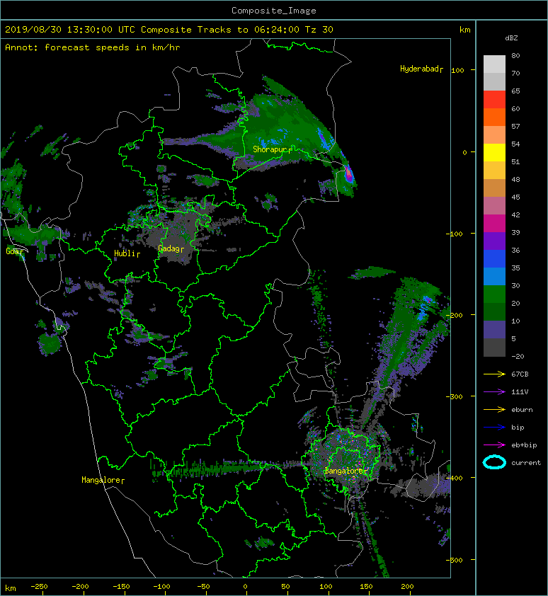Click the -20 value on dBZ scale
Screen dimensions: 548x596
518,357
